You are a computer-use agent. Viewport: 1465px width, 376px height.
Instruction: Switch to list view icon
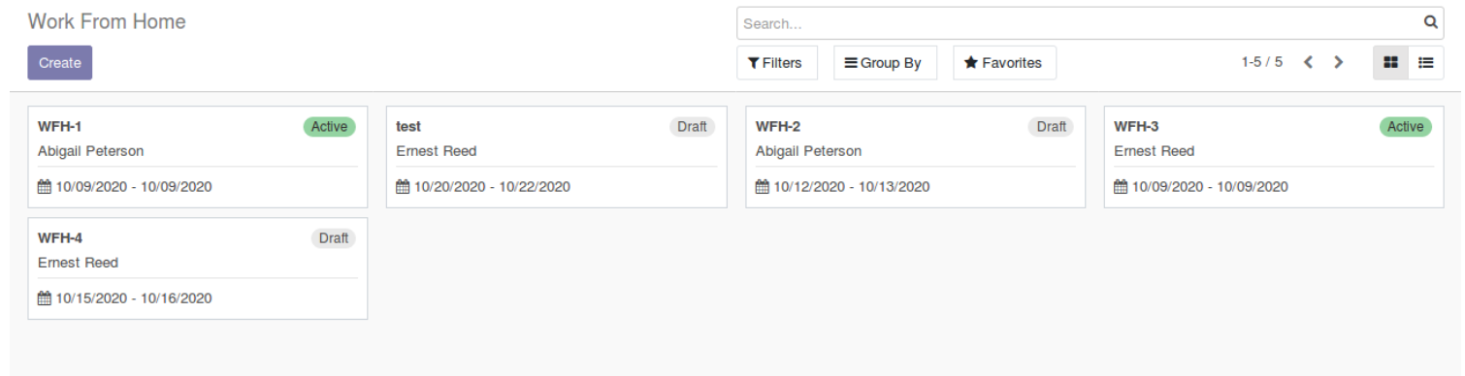(1425, 62)
